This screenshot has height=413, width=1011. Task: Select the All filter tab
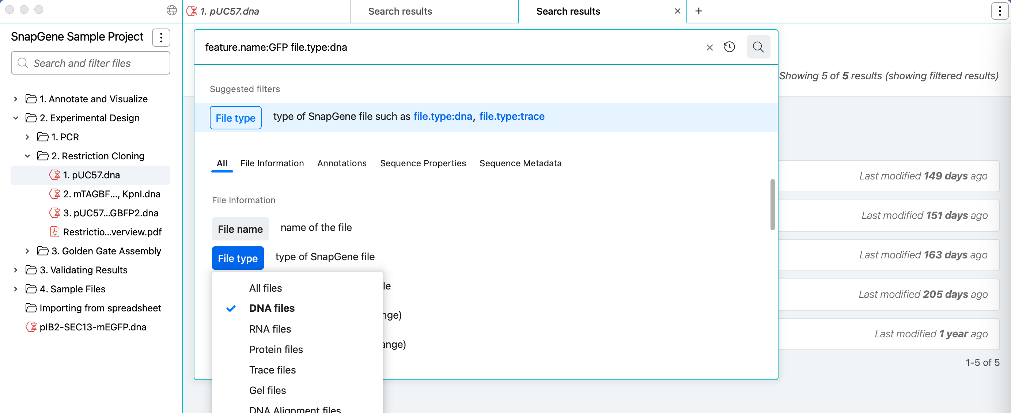(x=222, y=163)
